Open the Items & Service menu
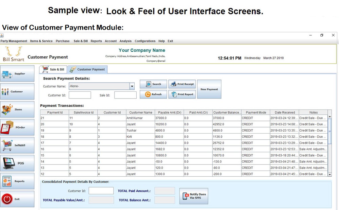Image resolution: width=339 pixels, height=210 pixels. pyautogui.click(x=41, y=41)
